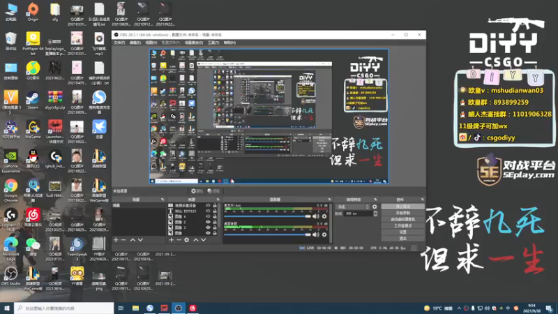This screenshot has height=314, width=558.
Task: Pop out the Scene Transitions dock via header icon
Action: point(375,200)
